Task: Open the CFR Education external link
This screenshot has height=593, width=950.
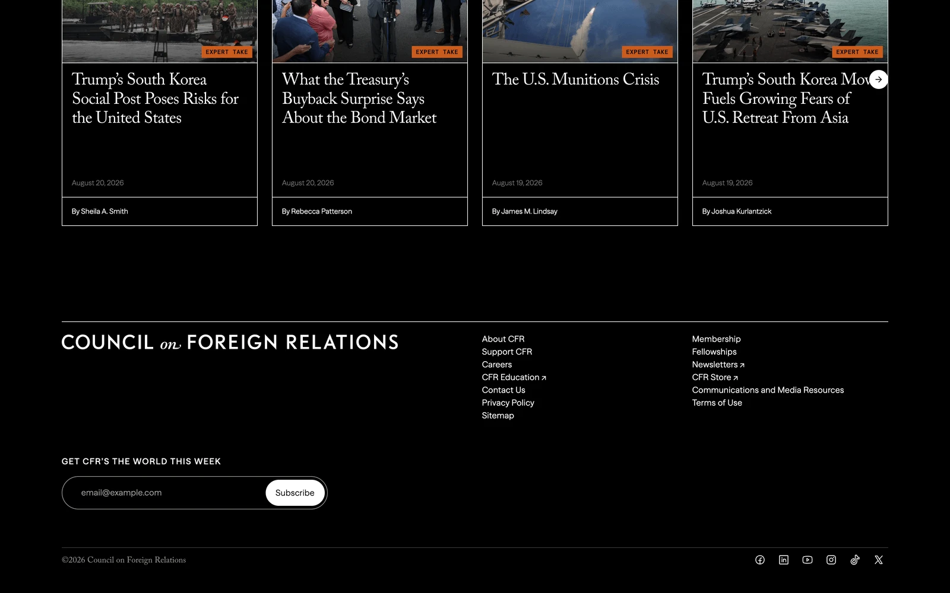Action: click(x=514, y=377)
